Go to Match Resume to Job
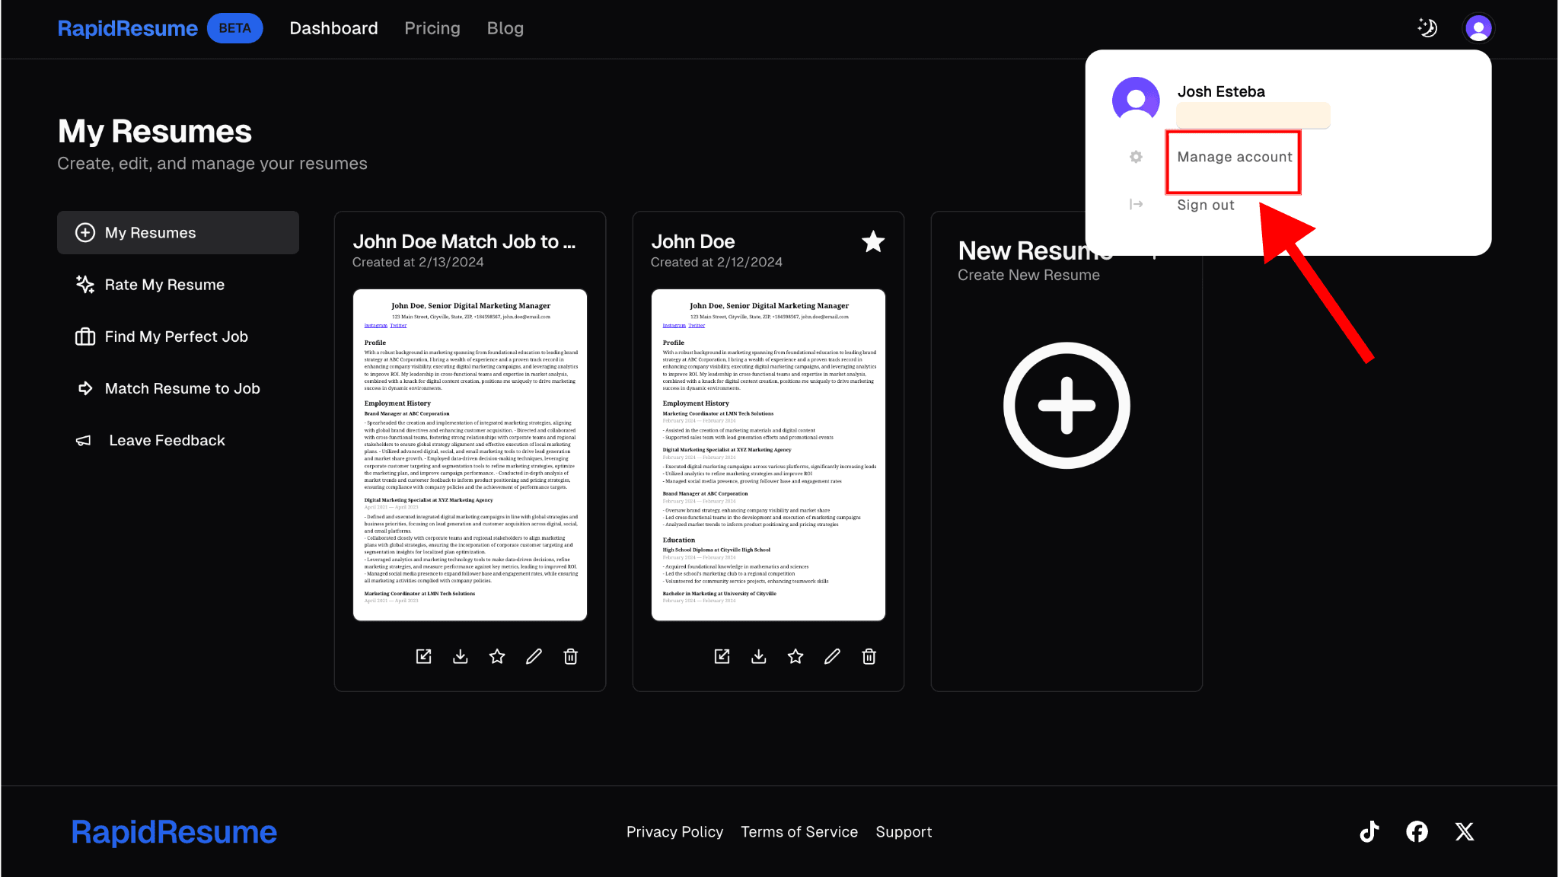This screenshot has width=1559, height=877. pyautogui.click(x=182, y=388)
